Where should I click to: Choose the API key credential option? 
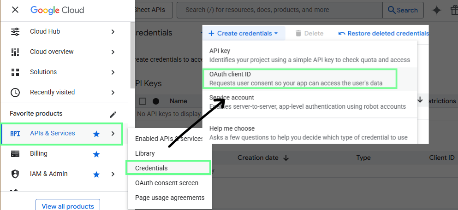coord(309,55)
